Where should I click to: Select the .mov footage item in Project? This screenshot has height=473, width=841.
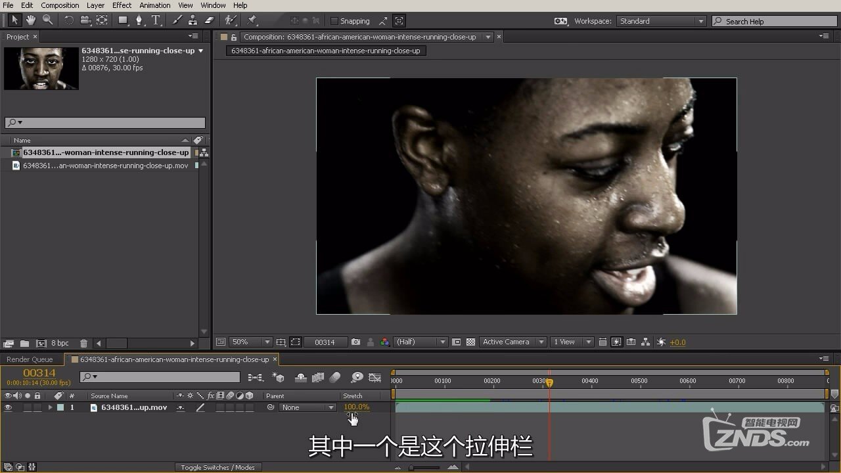(x=105, y=166)
